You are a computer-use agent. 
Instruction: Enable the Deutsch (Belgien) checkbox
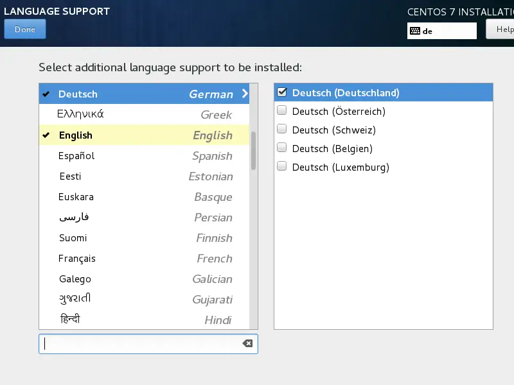click(282, 148)
